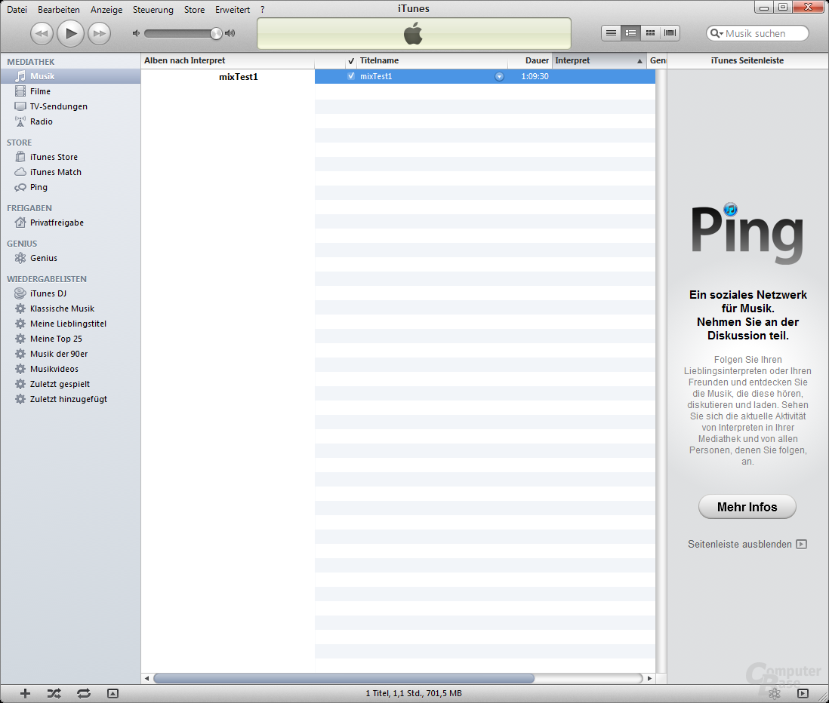The height and width of the screenshot is (703, 829).
Task: Select the iTunes DJ playlist
Action: point(70,293)
